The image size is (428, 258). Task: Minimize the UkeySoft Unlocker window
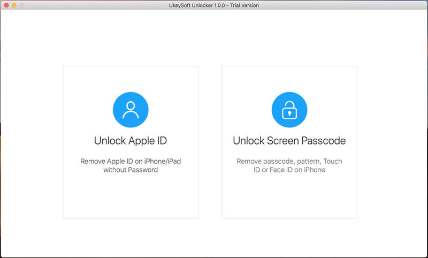[14, 5]
